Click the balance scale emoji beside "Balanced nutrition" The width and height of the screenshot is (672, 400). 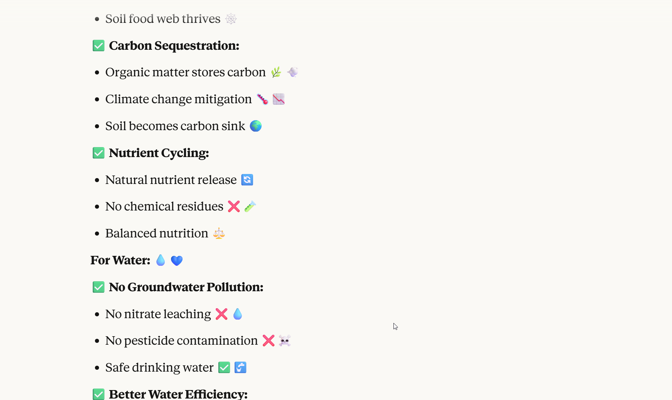[x=219, y=233]
